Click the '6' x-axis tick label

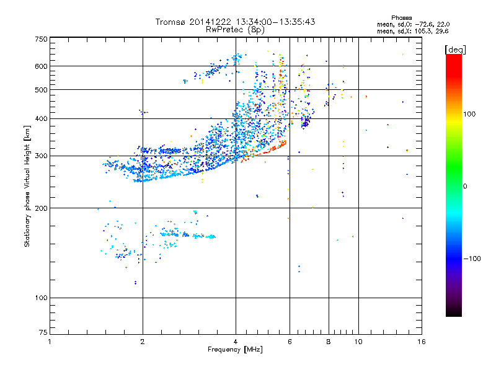pos(290,342)
